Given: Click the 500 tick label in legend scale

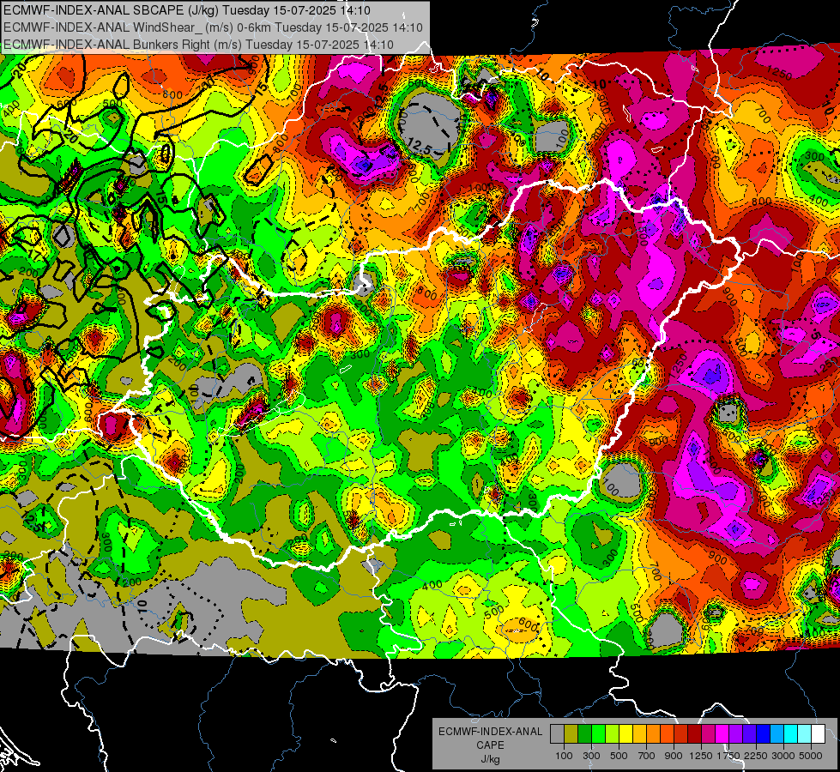Looking at the screenshot, I should [619, 756].
